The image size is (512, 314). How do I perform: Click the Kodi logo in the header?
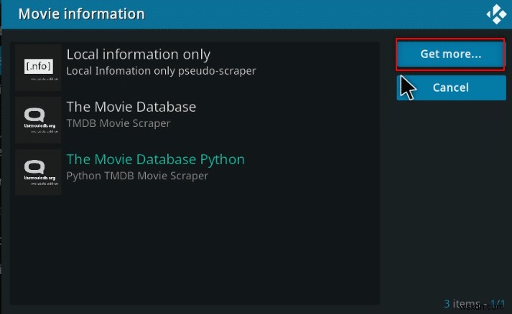496,14
